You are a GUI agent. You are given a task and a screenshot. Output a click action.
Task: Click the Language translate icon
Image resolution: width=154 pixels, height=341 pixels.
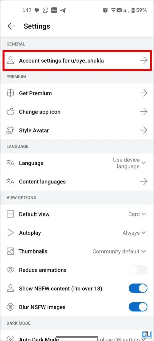coord(10,163)
